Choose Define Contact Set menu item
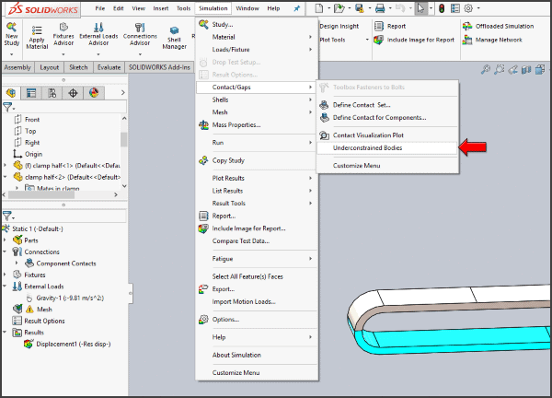The image size is (552, 398). coord(387,105)
